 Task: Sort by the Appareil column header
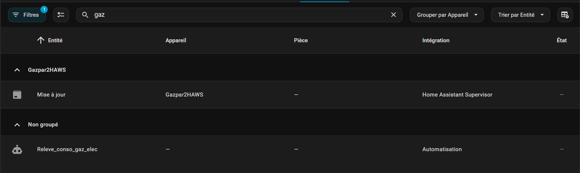coord(176,40)
